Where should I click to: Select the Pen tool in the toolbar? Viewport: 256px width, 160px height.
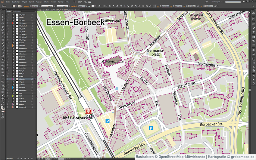(x=3, y=26)
